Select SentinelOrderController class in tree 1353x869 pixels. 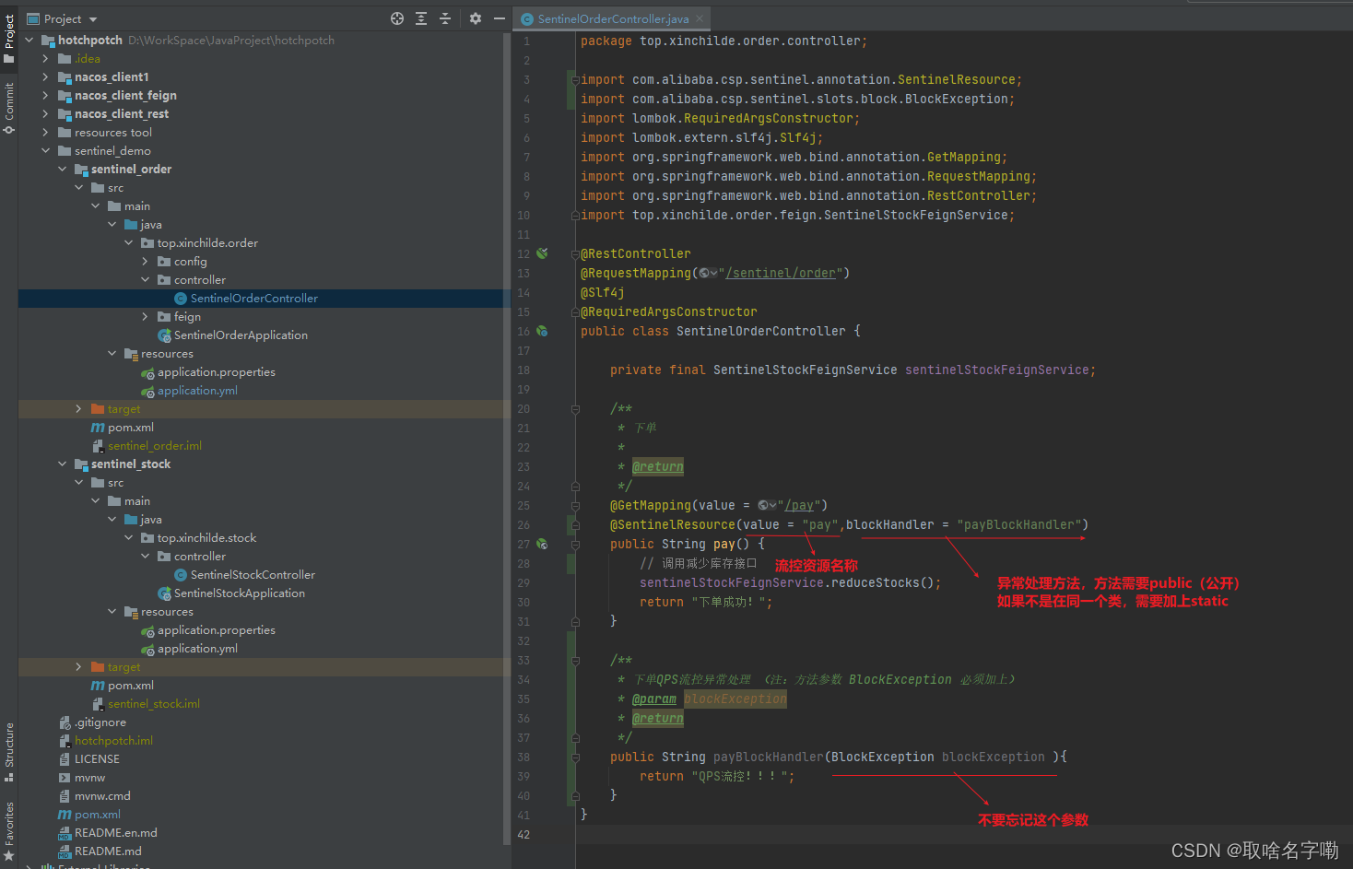pos(253,299)
